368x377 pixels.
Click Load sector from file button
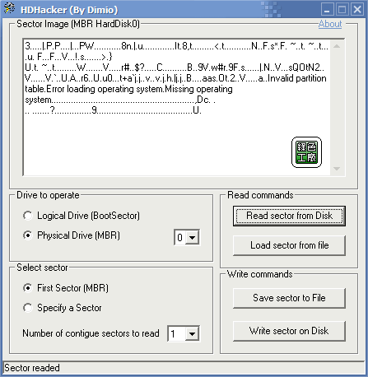pos(289,245)
